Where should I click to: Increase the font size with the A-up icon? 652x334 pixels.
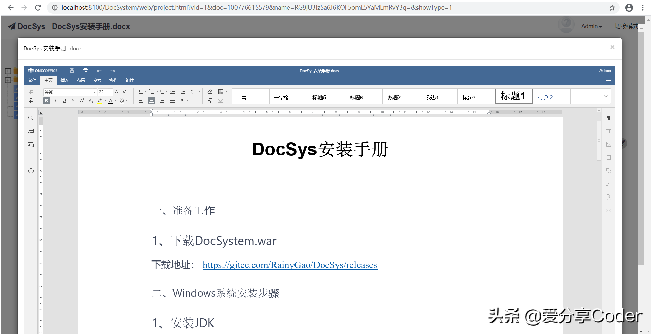[117, 92]
